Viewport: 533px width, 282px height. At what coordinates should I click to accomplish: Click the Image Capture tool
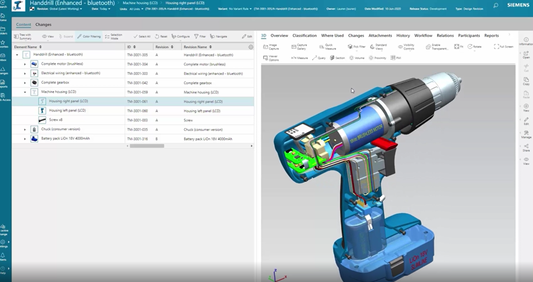click(x=271, y=47)
